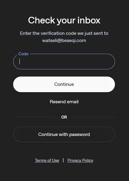Click the floating "Code" field label
This screenshot has height=181, width=129.
[x=23, y=54]
